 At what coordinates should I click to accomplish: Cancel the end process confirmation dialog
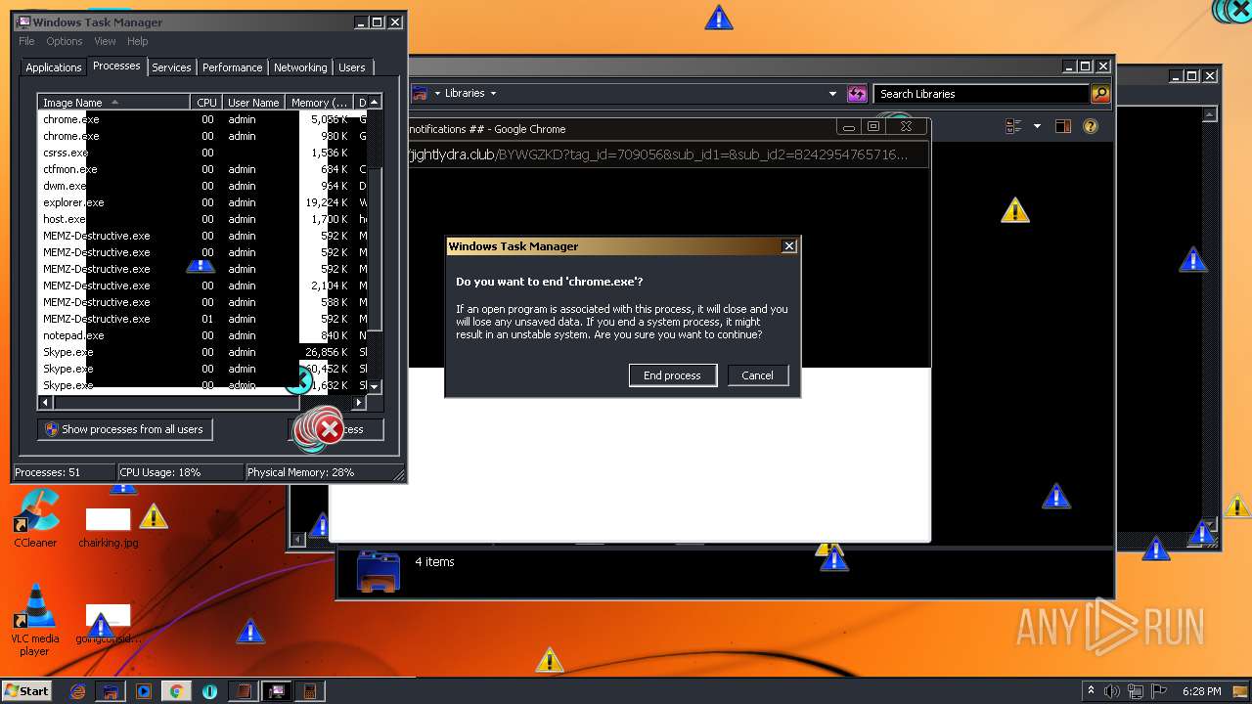click(758, 375)
